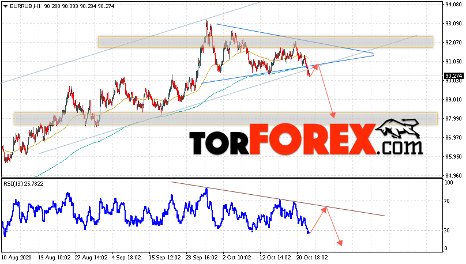The image size is (466, 264).
Task: Click the 87.990 price axis label
Action: pyautogui.click(x=453, y=119)
